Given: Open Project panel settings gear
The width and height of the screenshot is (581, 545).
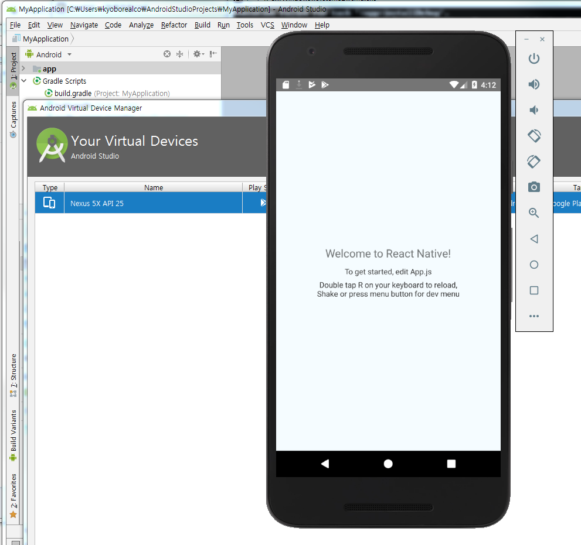Looking at the screenshot, I should (198, 54).
